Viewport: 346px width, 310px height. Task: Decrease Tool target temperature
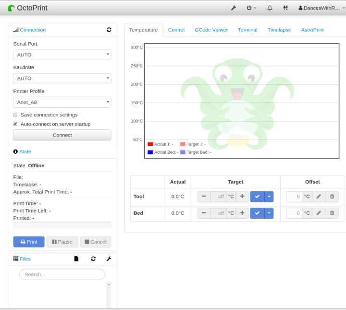(204, 197)
